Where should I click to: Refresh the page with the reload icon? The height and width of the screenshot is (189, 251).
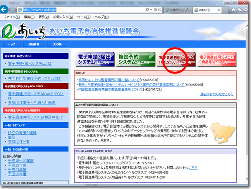pos(160,10)
